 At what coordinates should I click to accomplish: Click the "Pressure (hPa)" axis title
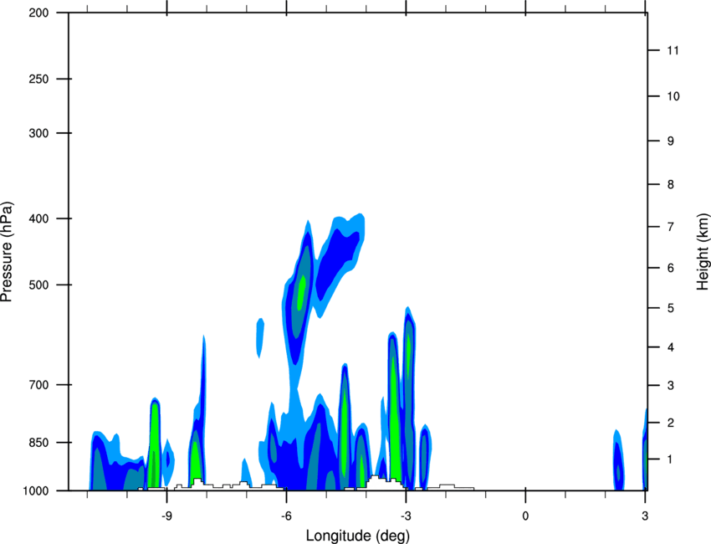pos(7,252)
